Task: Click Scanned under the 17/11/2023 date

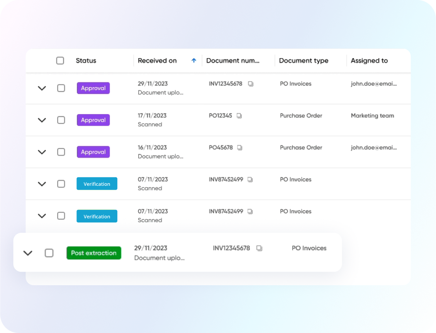Action: pos(150,124)
